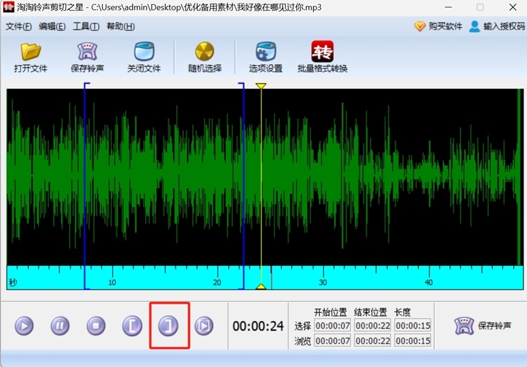The height and width of the screenshot is (367, 527).
Task: Click the 30 second mark on ruler
Action: point(323,282)
